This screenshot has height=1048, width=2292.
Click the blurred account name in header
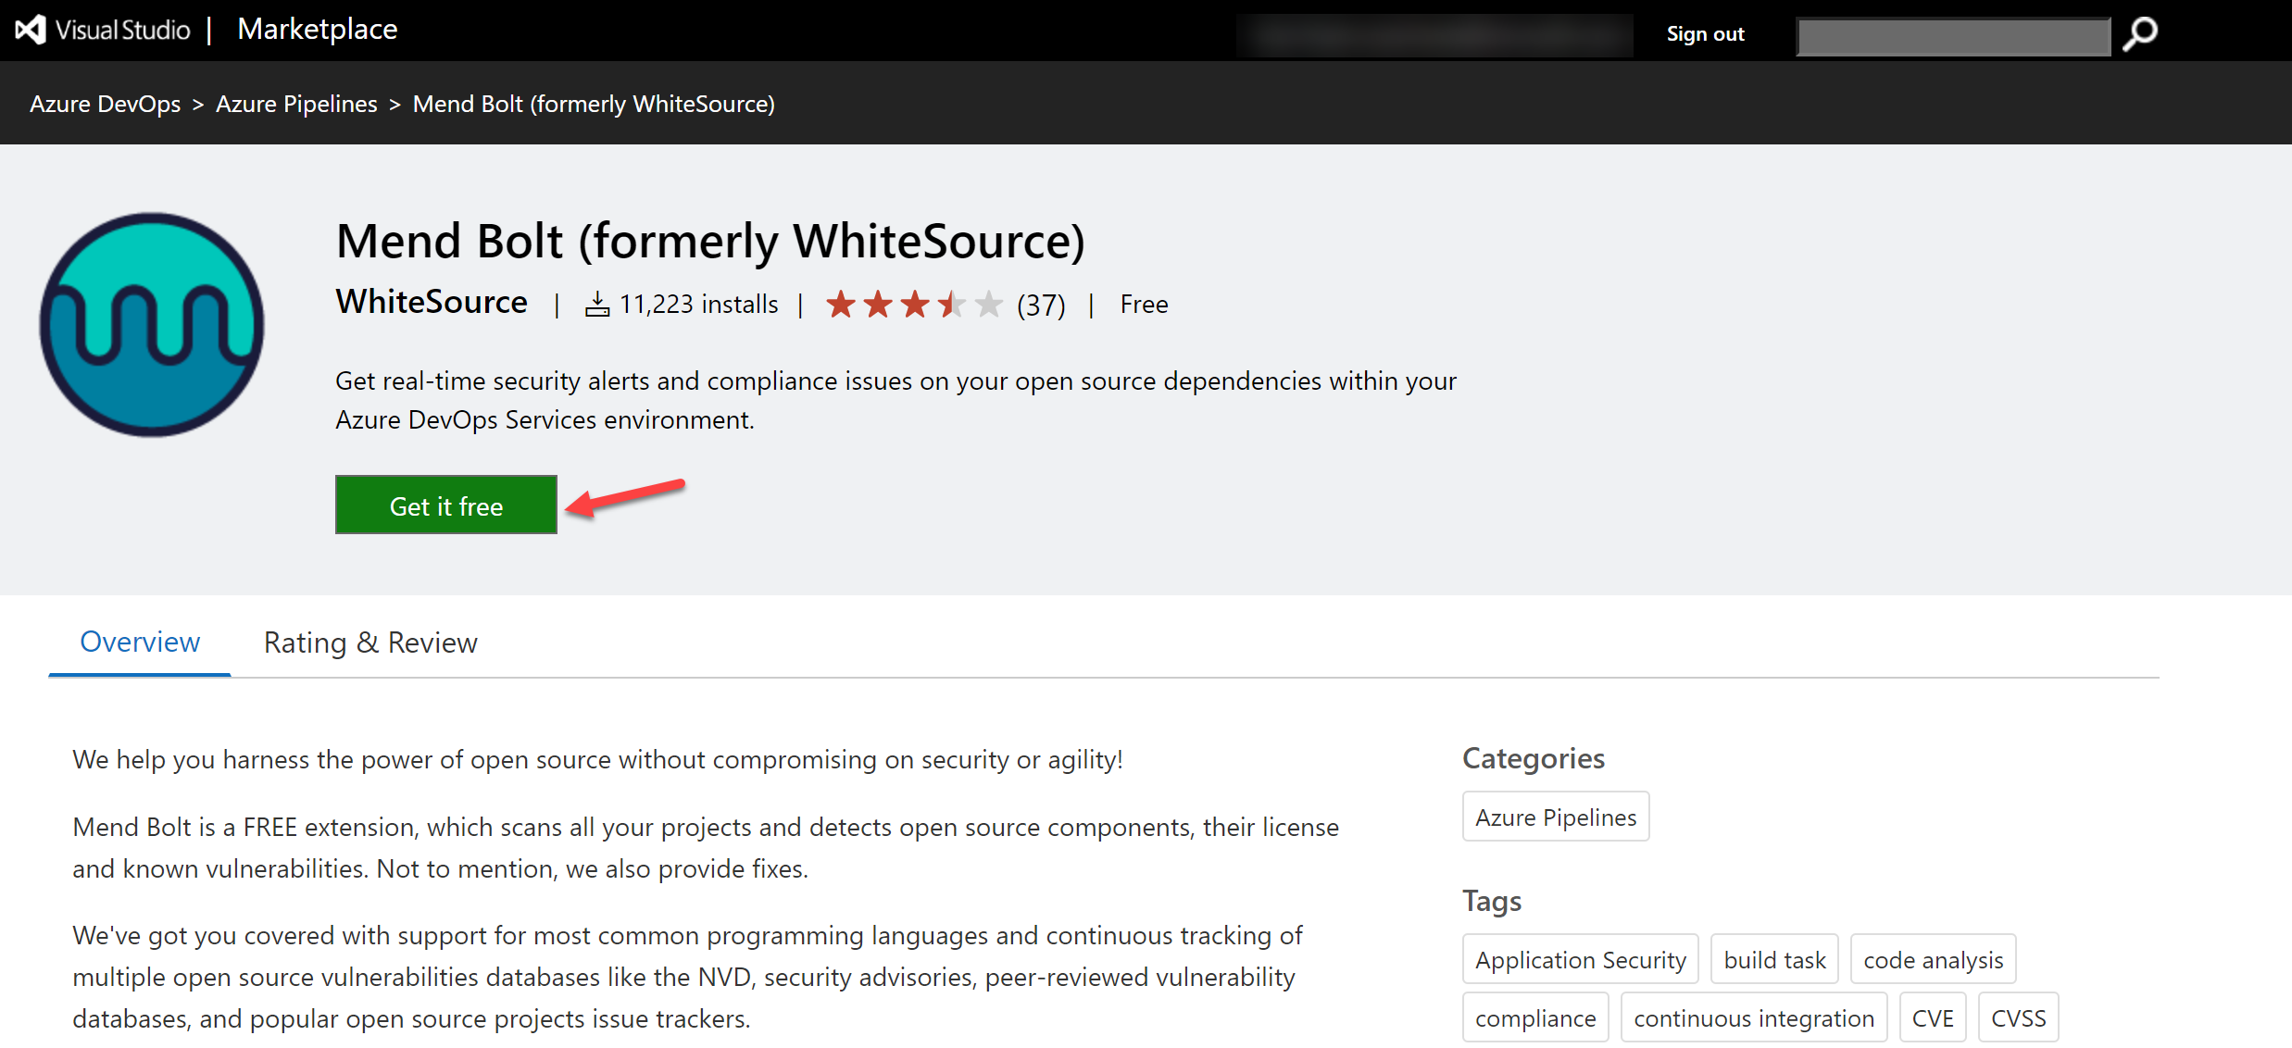[1434, 35]
